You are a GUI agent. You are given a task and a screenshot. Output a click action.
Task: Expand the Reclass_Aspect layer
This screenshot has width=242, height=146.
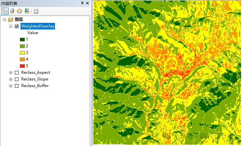click(11, 73)
